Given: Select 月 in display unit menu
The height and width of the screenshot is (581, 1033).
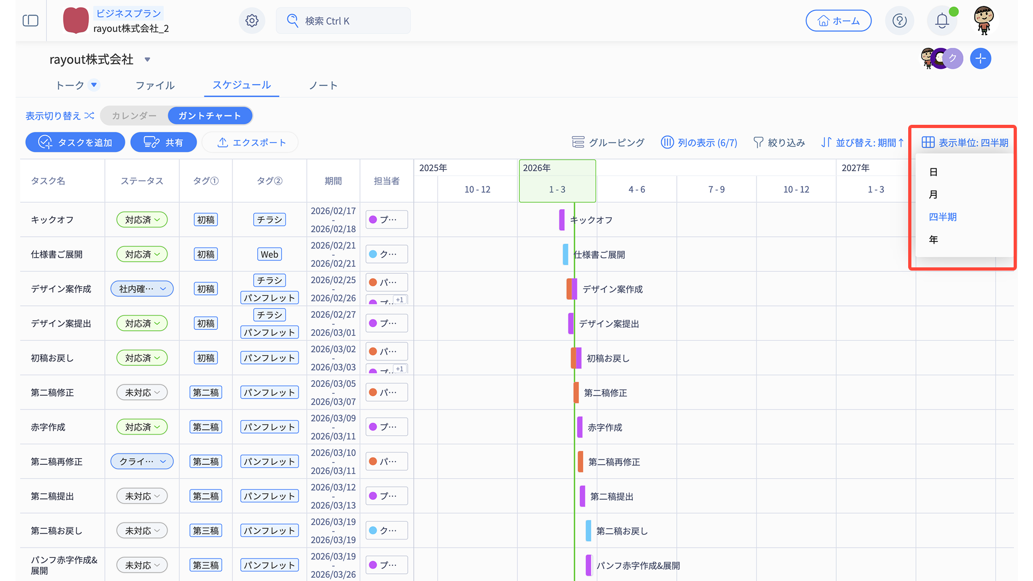Looking at the screenshot, I should (x=933, y=195).
